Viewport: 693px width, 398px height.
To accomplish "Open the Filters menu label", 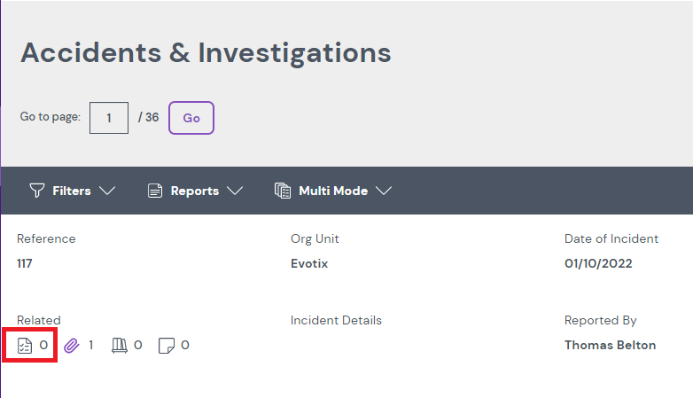I will (72, 191).
